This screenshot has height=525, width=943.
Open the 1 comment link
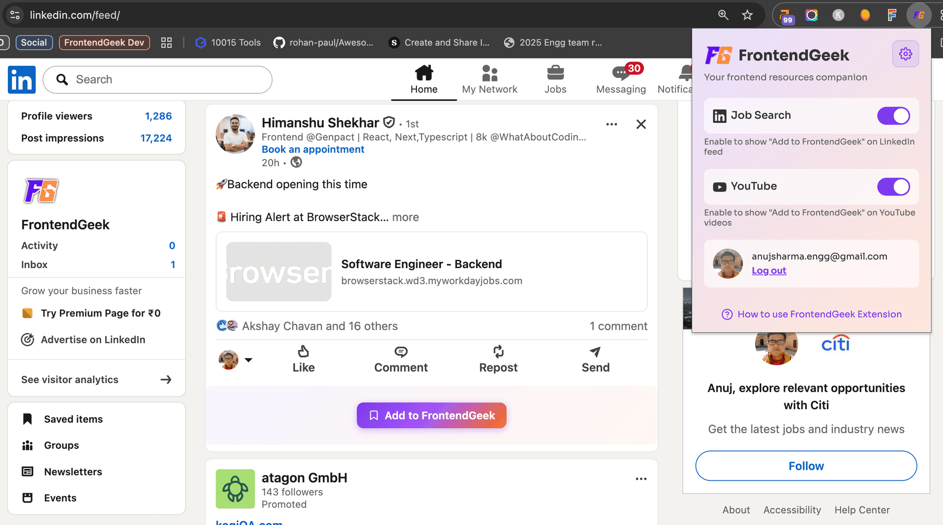618,326
